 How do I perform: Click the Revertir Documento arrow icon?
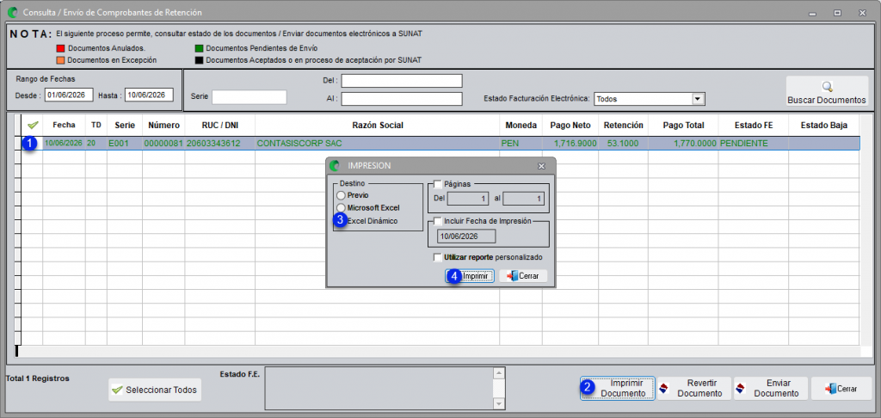(664, 388)
